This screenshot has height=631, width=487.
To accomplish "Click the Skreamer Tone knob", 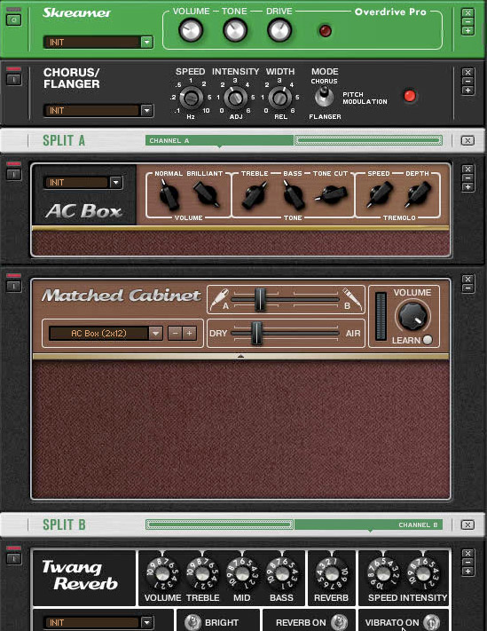I will (235, 30).
